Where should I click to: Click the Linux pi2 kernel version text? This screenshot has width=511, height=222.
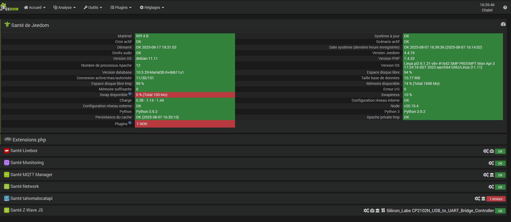point(449,65)
